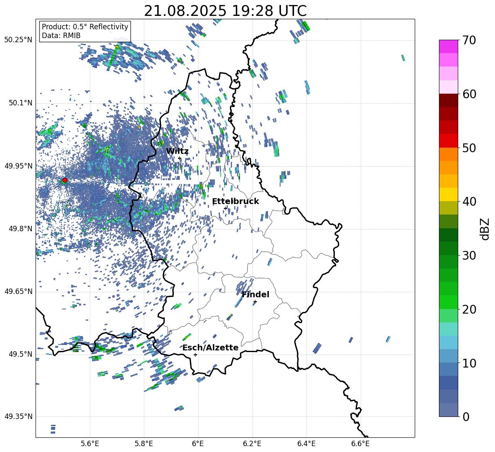Click the 0 tick on the colorbar
Screen dimensions: 495x452
click(x=466, y=416)
